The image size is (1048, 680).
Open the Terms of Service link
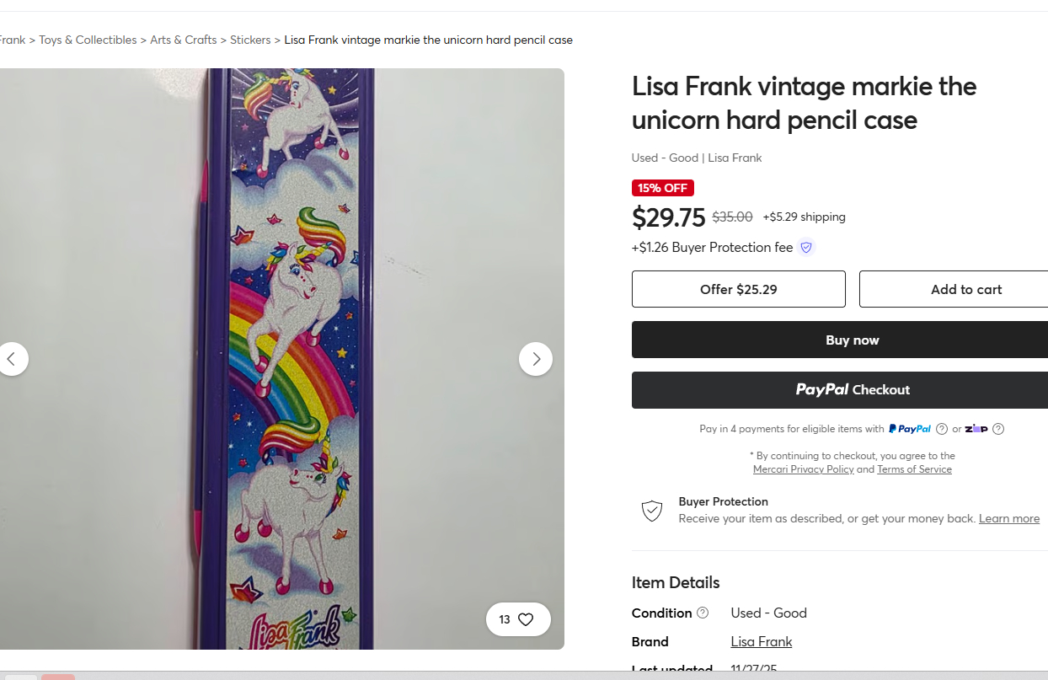[x=914, y=469]
